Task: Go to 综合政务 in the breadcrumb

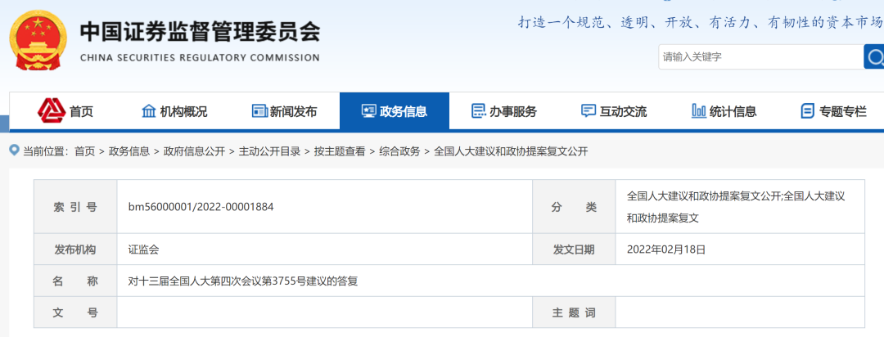Action: click(399, 151)
